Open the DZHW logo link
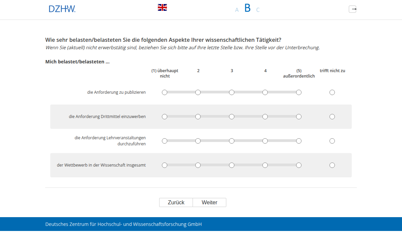This screenshot has width=402, height=234. [x=62, y=9]
